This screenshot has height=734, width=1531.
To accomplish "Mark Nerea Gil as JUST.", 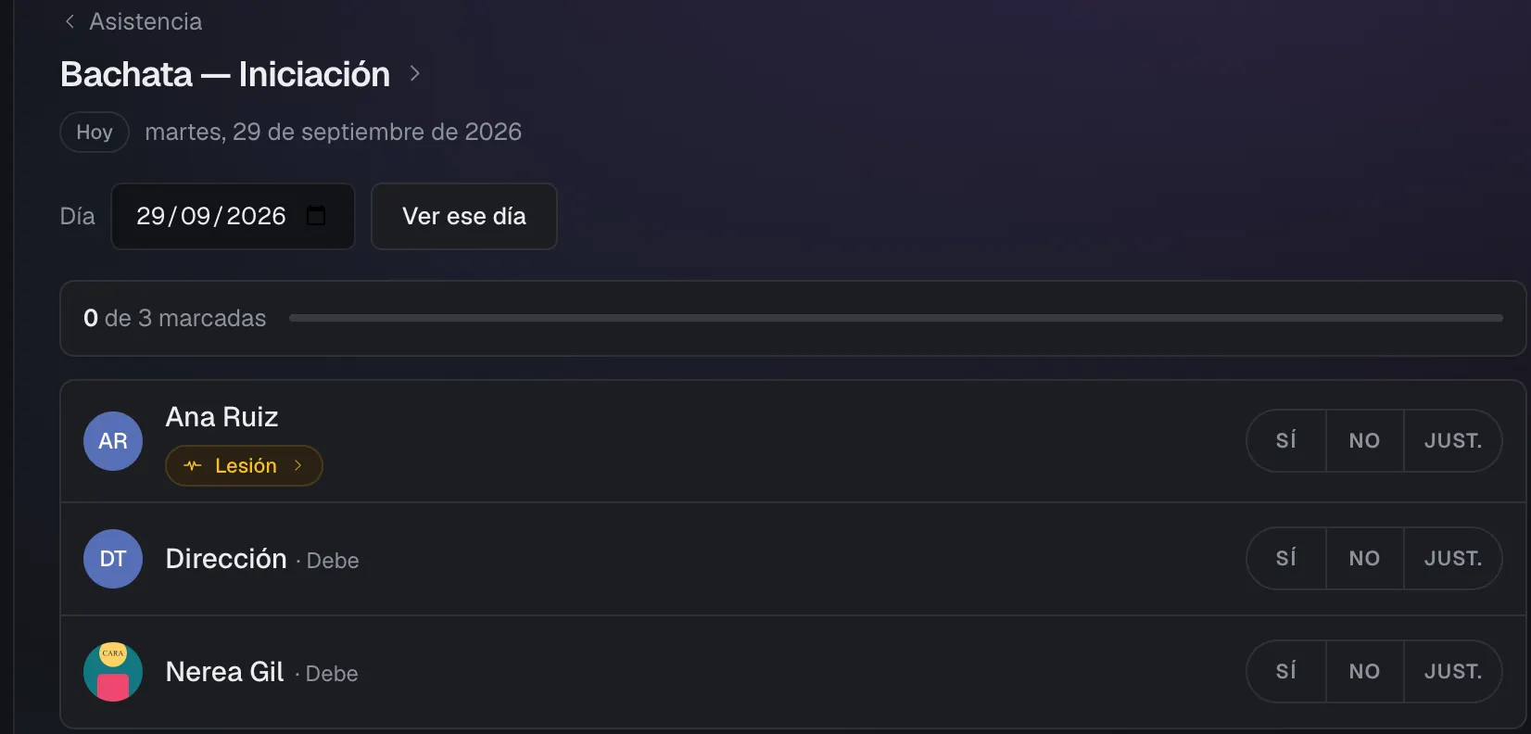I will 1452,672.
